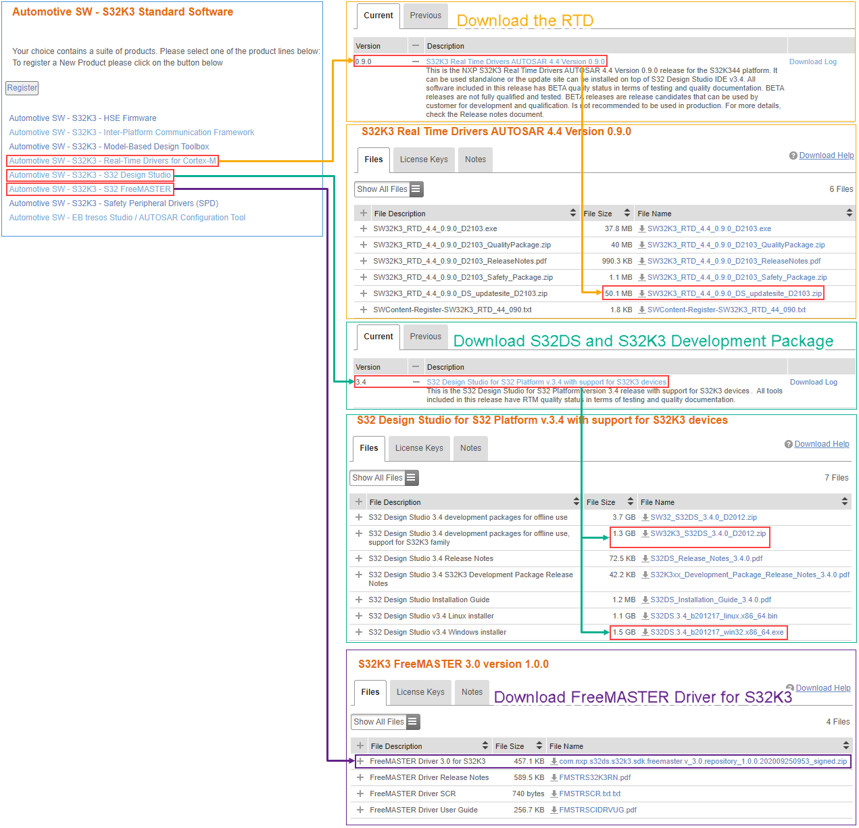Click the File Description sort arrows in the S32DS table
This screenshot has width=859, height=828.
(576, 502)
